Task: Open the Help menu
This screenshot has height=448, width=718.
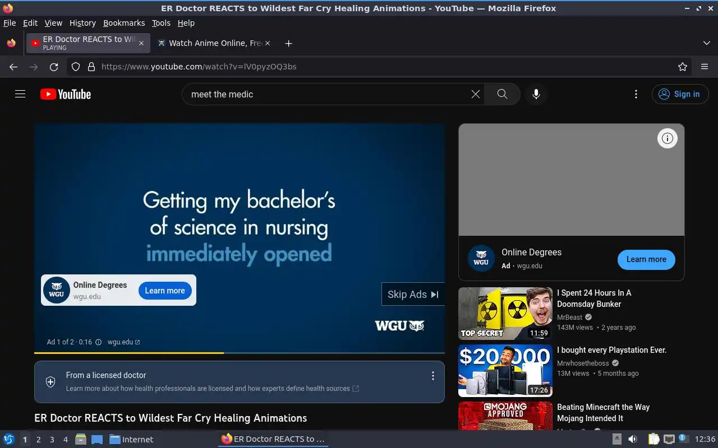Action: (186, 23)
